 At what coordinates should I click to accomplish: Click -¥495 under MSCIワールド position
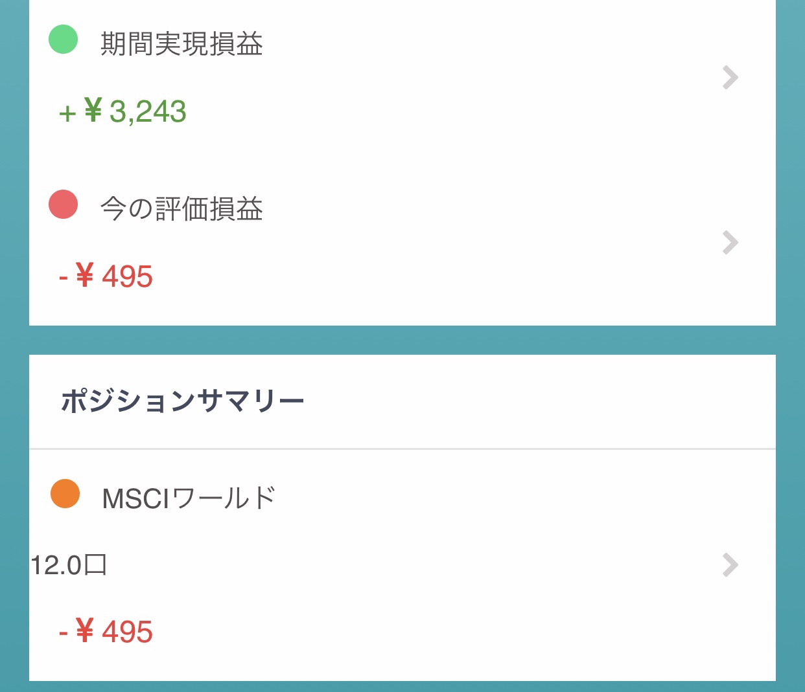point(106,631)
